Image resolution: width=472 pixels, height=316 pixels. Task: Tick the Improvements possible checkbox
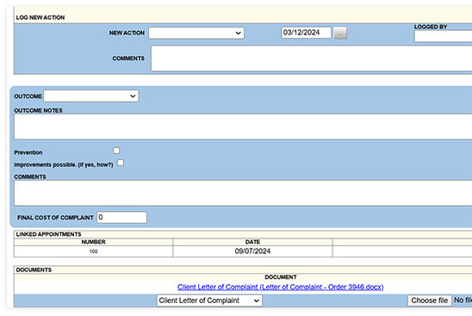tap(121, 163)
